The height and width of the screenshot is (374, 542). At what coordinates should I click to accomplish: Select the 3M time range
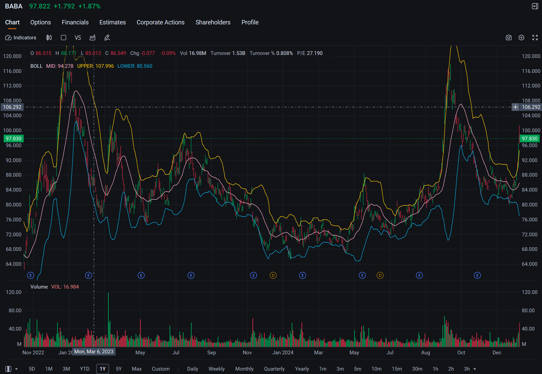[66, 369]
